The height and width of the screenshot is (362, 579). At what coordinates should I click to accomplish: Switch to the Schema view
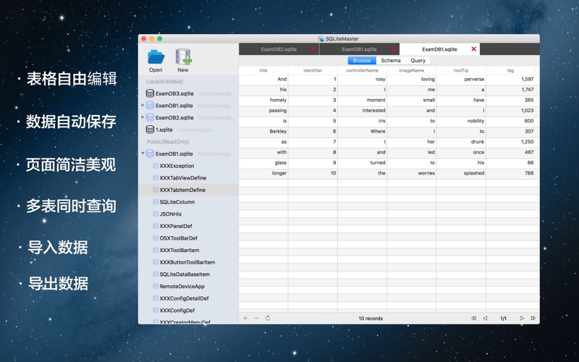[x=391, y=61]
